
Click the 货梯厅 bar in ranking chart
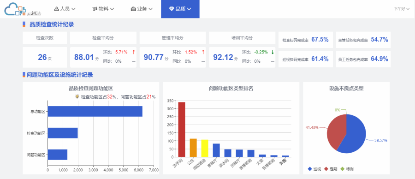[x=239, y=153]
